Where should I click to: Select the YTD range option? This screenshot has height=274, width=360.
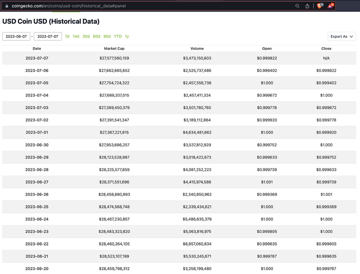[118, 37]
